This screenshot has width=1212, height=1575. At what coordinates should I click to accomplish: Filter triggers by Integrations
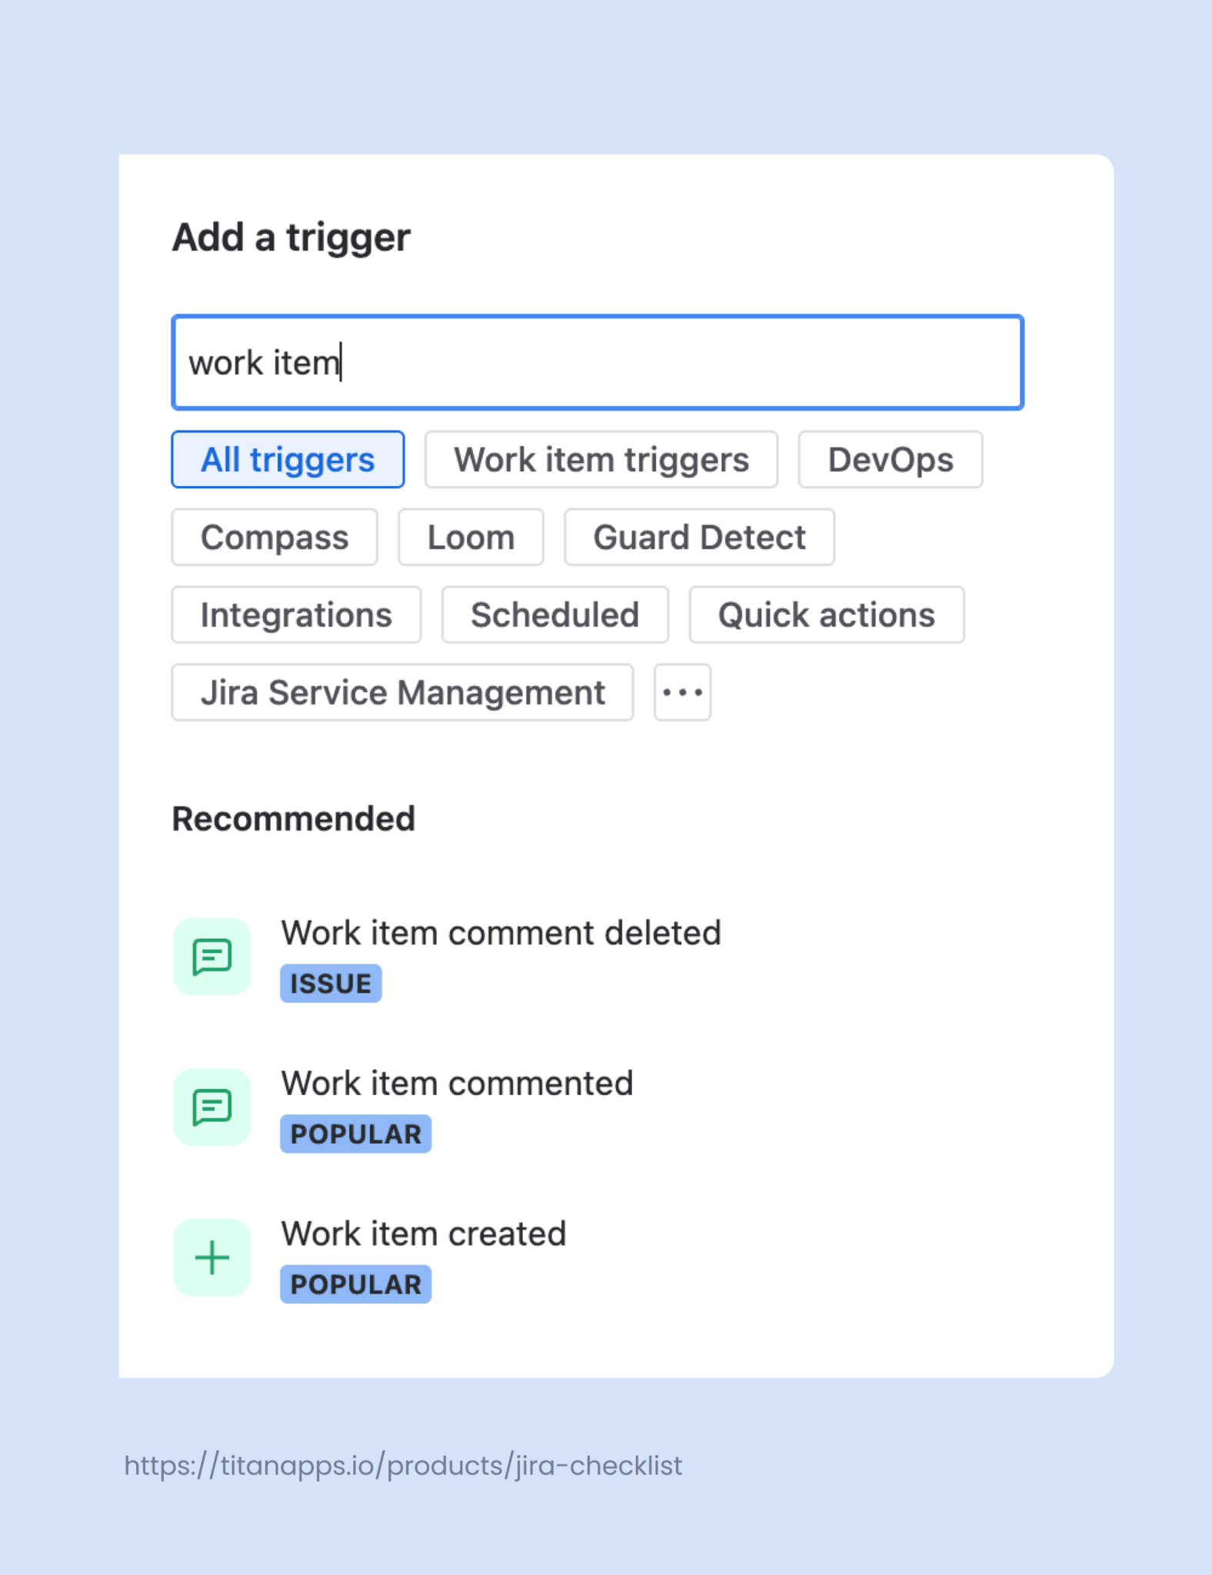coord(296,614)
